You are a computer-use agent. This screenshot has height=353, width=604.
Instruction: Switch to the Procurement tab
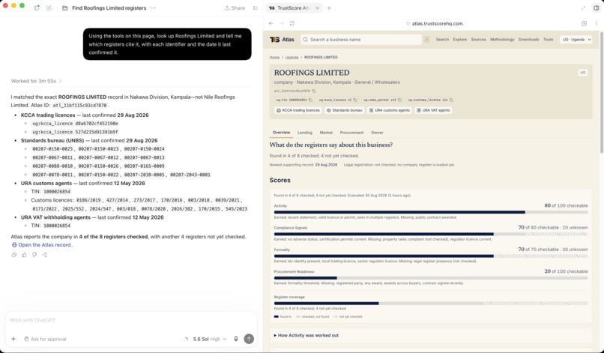click(x=351, y=133)
